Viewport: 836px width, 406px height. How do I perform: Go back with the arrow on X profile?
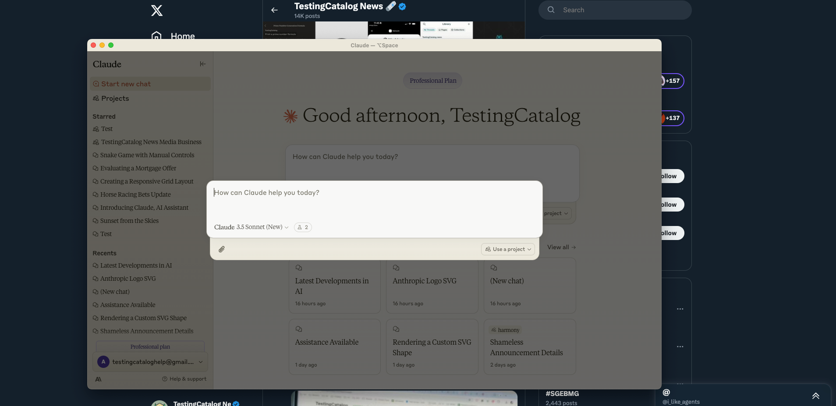tap(274, 10)
